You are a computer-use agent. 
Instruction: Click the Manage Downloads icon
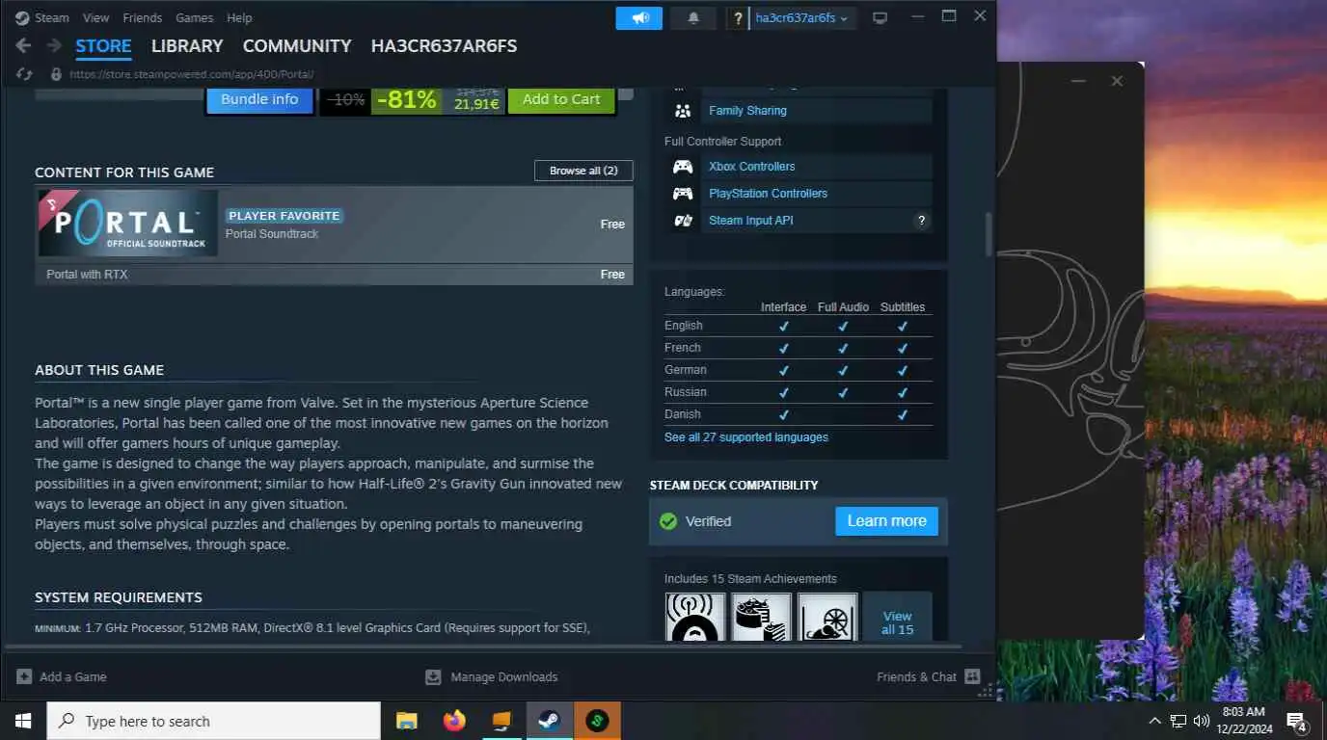pos(433,676)
